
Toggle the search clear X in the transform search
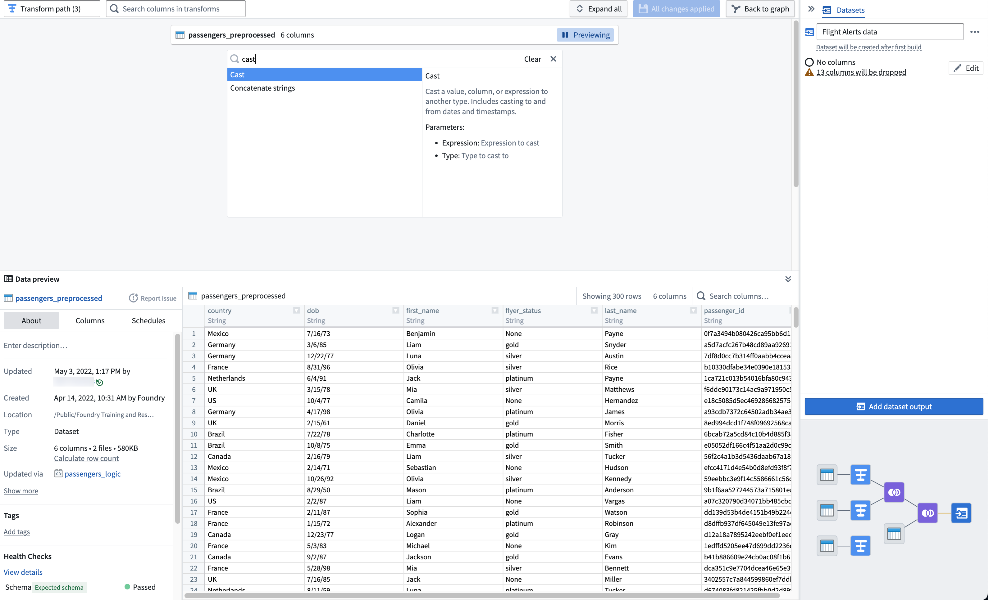pyautogui.click(x=553, y=59)
